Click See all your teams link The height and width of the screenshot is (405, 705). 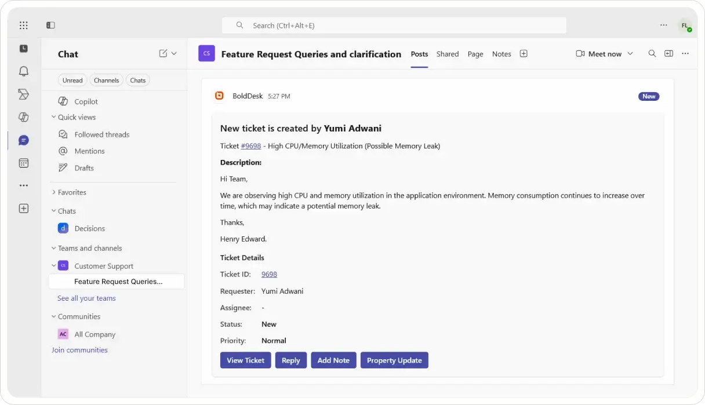point(86,298)
